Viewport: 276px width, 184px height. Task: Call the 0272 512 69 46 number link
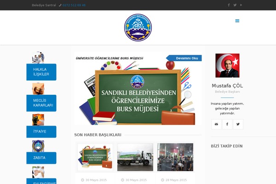(x=74, y=5)
